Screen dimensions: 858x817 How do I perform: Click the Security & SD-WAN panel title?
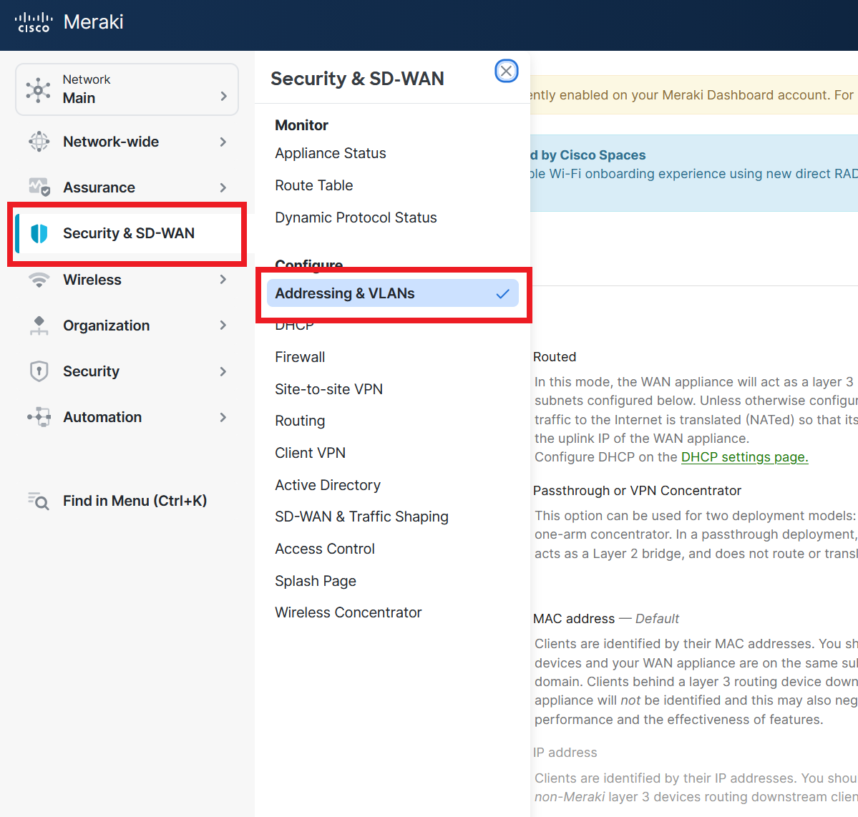[357, 78]
